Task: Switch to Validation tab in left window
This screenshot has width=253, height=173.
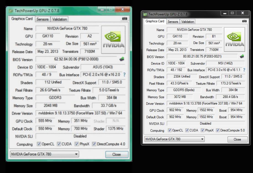Action: tap(59, 19)
